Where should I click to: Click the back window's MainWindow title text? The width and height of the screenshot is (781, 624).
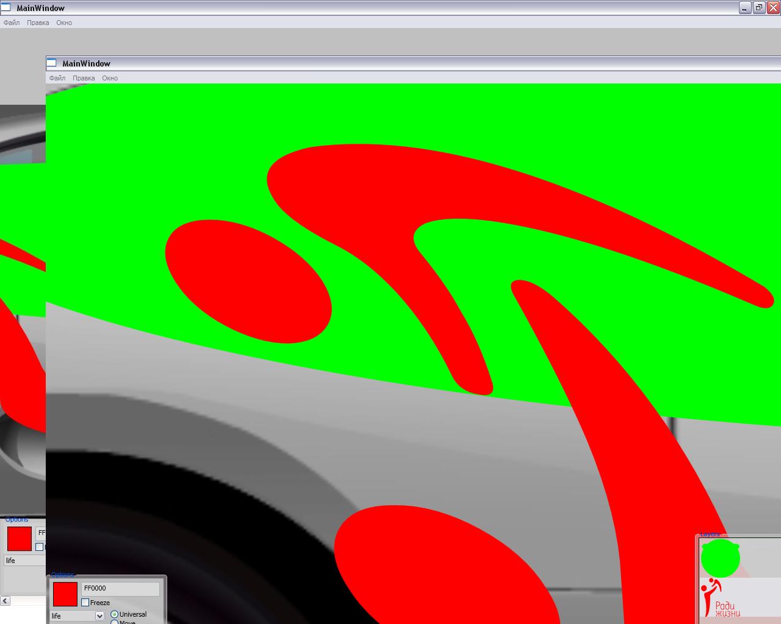[x=40, y=8]
